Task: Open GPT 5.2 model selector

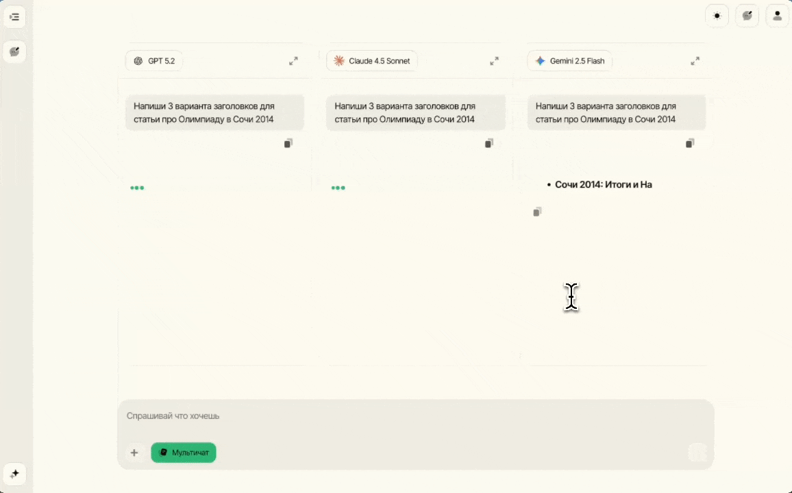Action: point(154,61)
